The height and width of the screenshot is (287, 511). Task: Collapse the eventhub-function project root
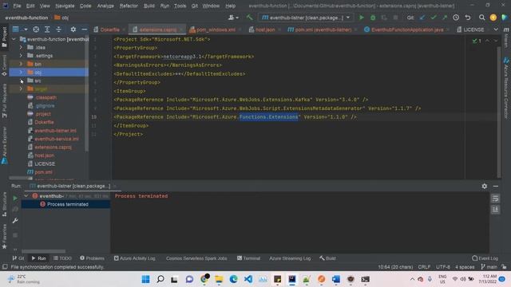point(14,39)
